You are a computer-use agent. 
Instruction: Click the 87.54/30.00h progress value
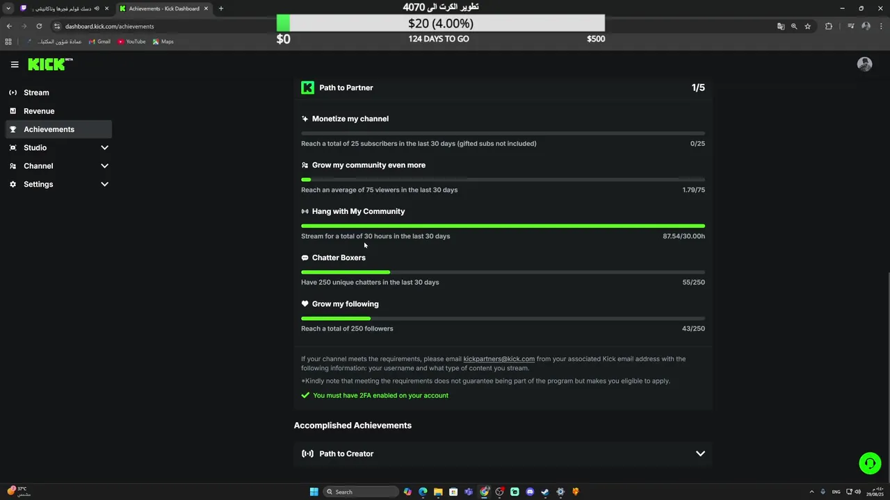coord(683,236)
